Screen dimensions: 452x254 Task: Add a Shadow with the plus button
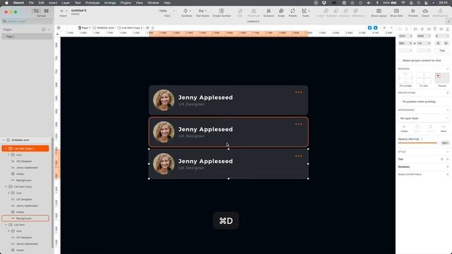coord(448,167)
